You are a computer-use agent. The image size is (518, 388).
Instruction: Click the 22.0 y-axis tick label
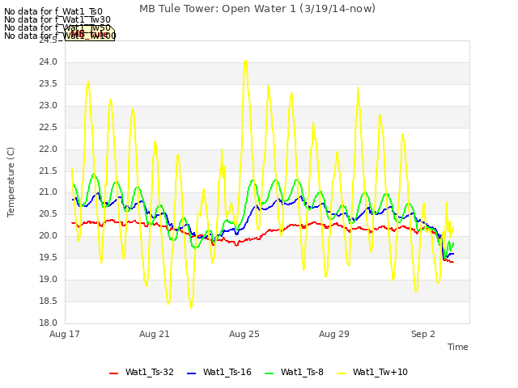click(x=49, y=149)
